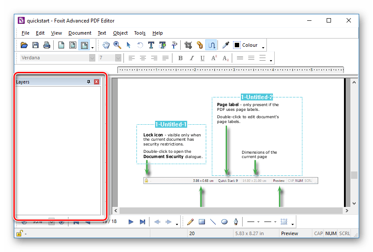This screenshot has height=252, width=373.
Task: Open a file with the folder icon
Action: [x=24, y=45]
